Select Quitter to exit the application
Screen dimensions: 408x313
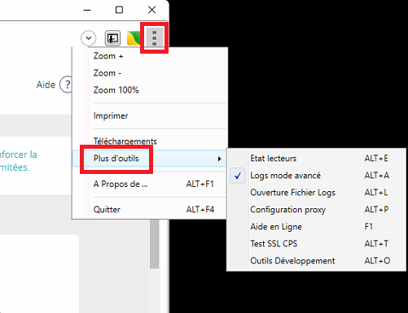click(150, 210)
